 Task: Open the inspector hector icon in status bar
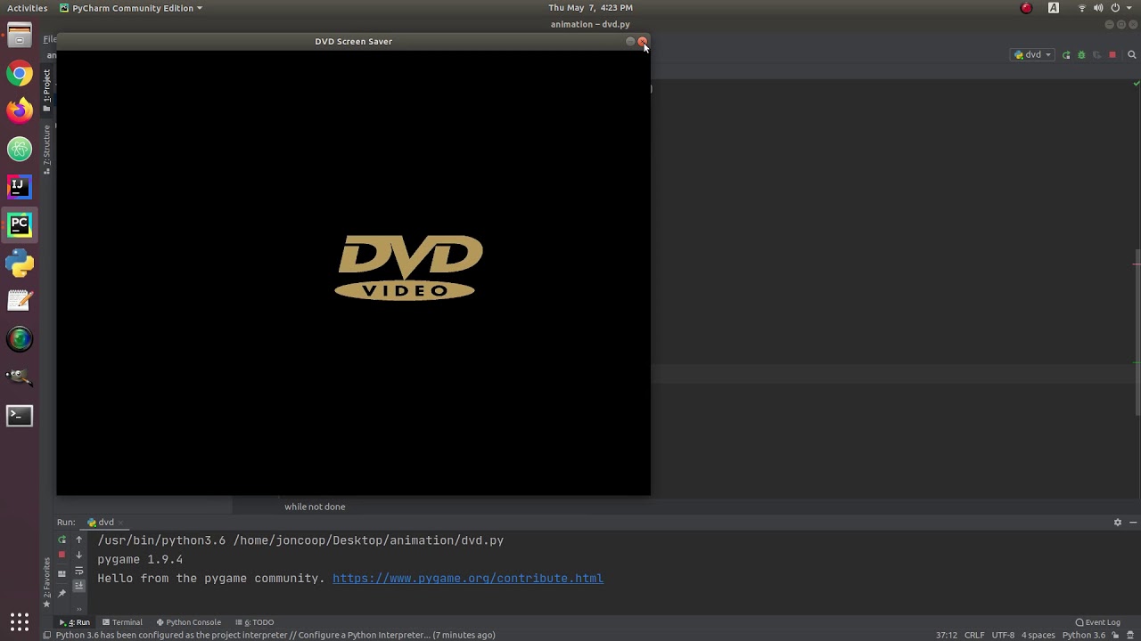(x=1130, y=635)
